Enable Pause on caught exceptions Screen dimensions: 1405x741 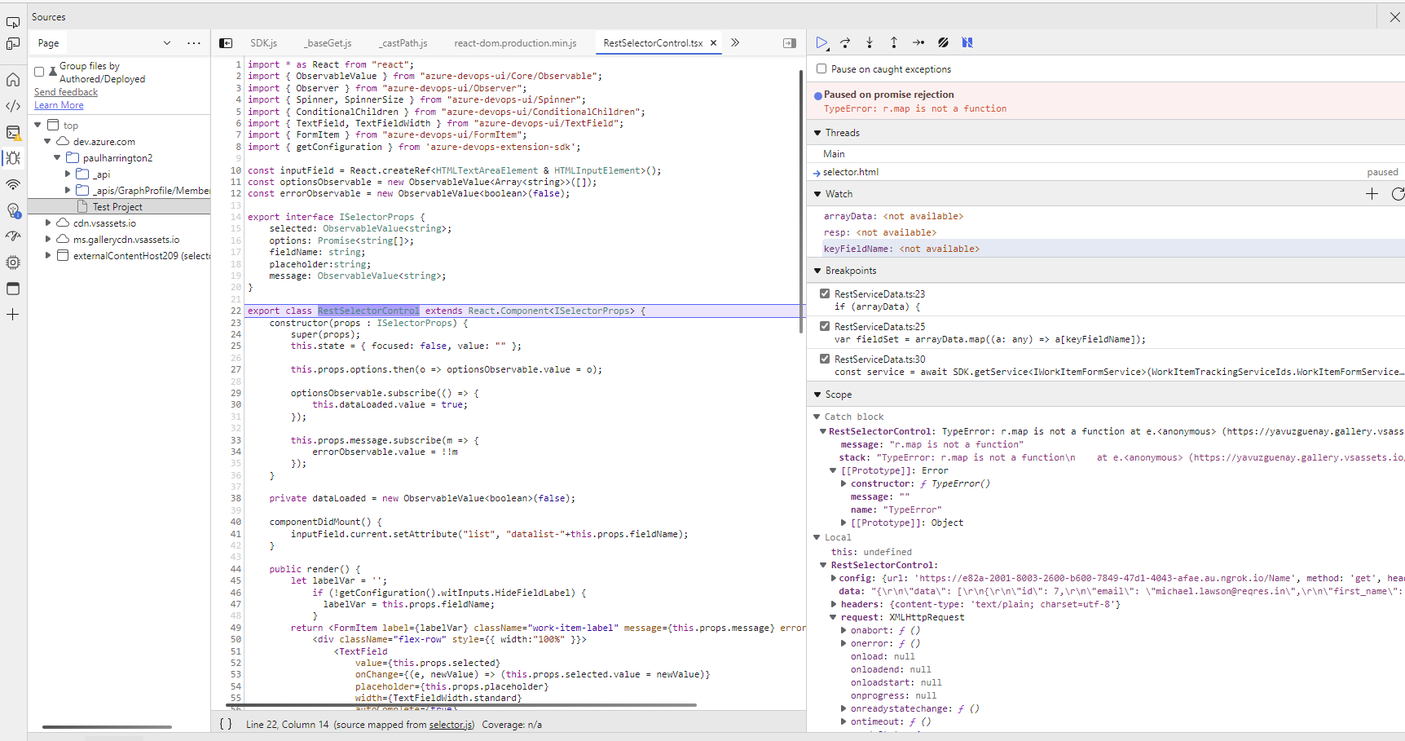tap(821, 69)
